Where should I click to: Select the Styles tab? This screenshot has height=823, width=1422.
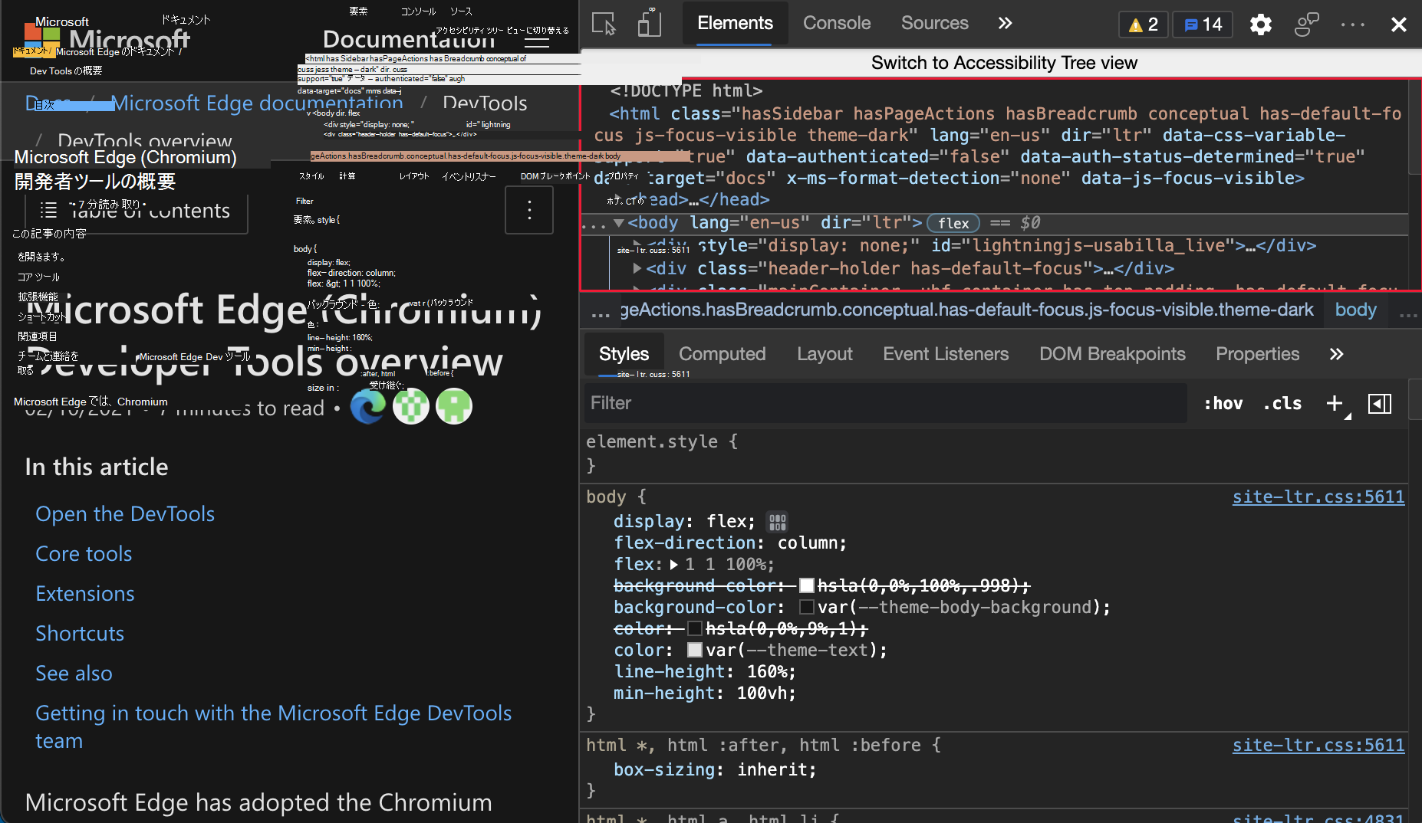624,354
